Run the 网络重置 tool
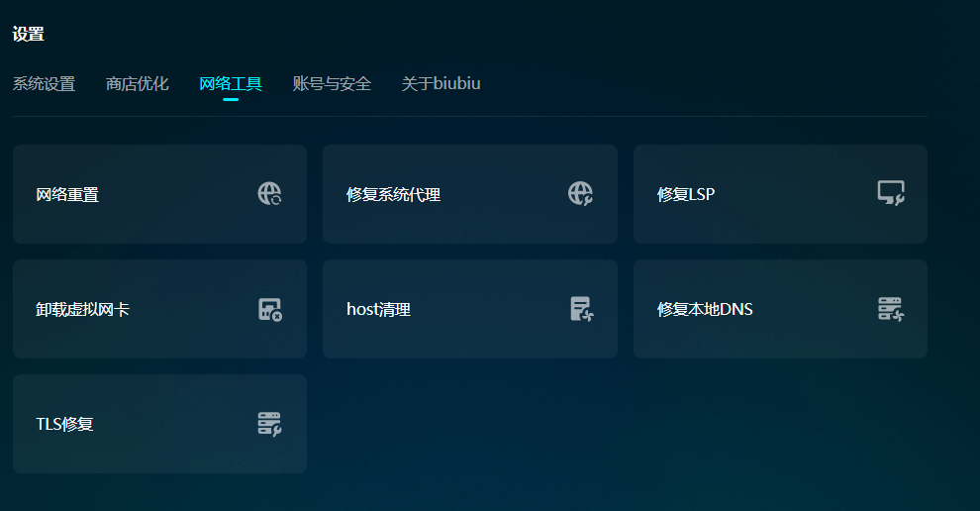This screenshot has width=980, height=511. [x=159, y=194]
